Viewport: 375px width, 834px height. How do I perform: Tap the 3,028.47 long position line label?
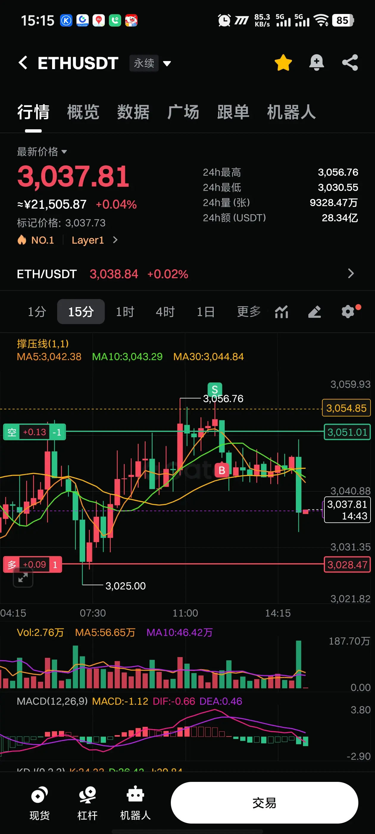[347, 565]
